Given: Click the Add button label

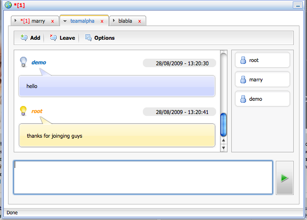Looking at the screenshot, I should click(35, 38).
